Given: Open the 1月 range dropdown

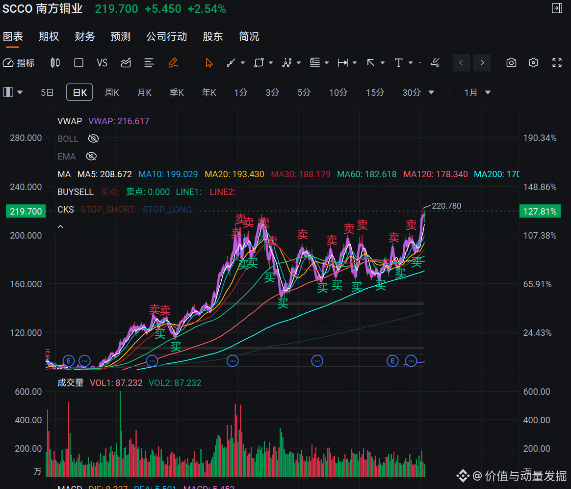Looking at the screenshot, I should (x=477, y=93).
